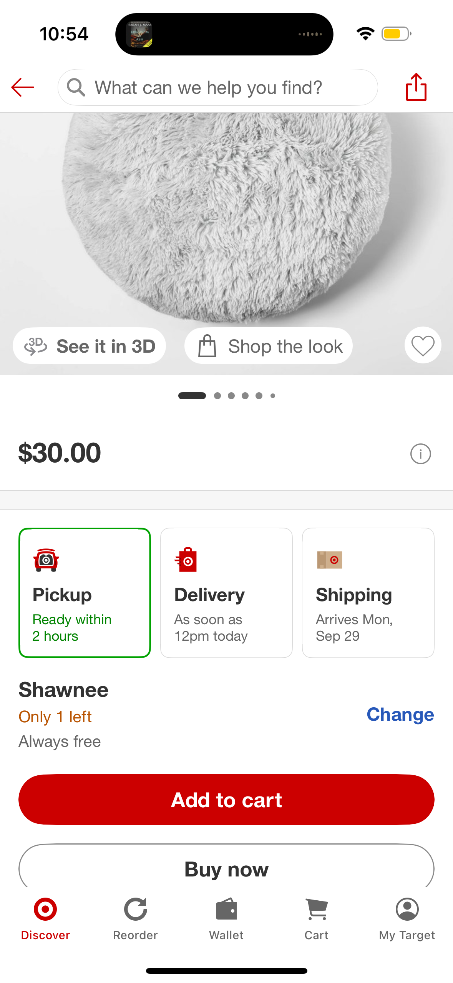Tap the red back arrow
This screenshot has height=983, width=453.
click(x=23, y=87)
